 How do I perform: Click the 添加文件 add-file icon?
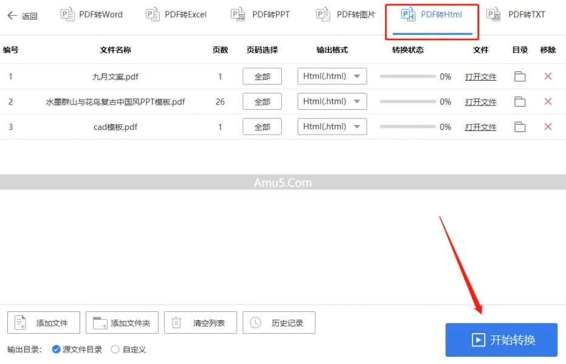tap(18, 322)
